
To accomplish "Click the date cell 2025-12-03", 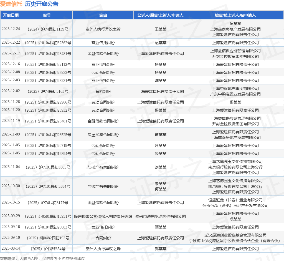I will pyautogui.click(x=11, y=80).
